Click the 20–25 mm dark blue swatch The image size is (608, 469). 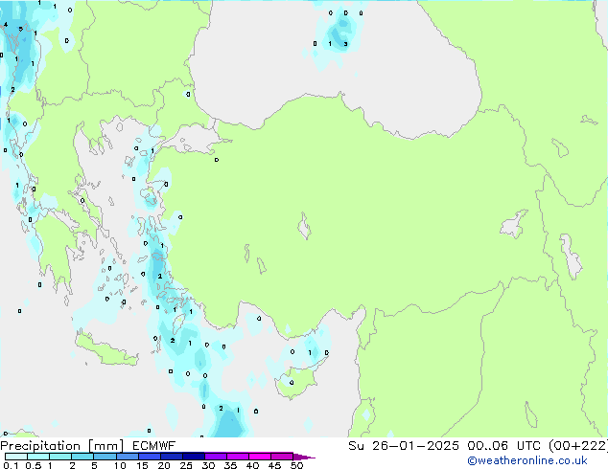172,457
